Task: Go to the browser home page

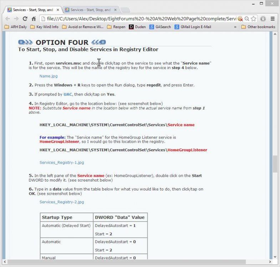Action: (34, 19)
